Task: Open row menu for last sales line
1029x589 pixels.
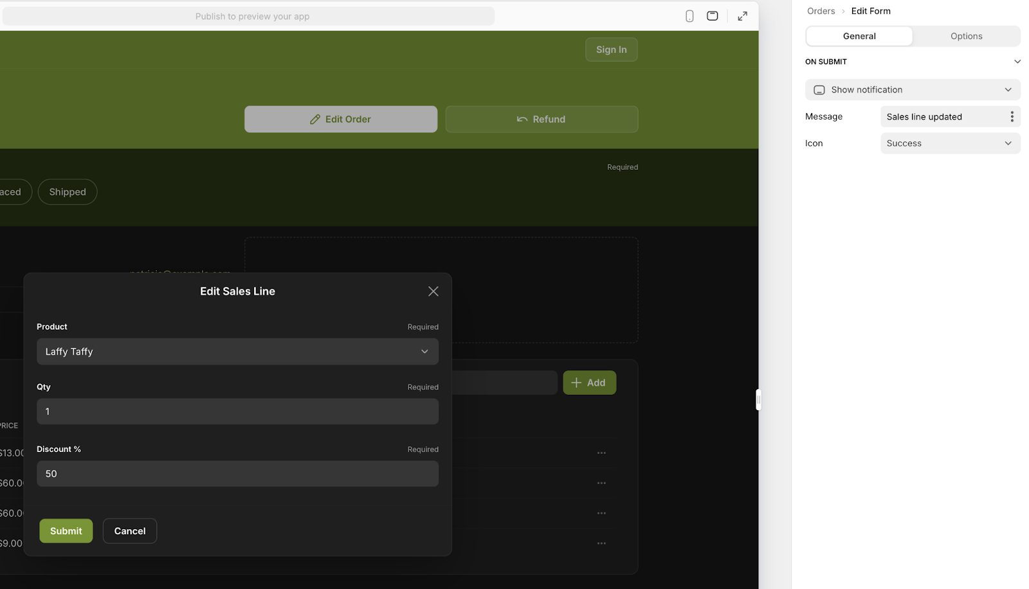Action: tap(601, 543)
